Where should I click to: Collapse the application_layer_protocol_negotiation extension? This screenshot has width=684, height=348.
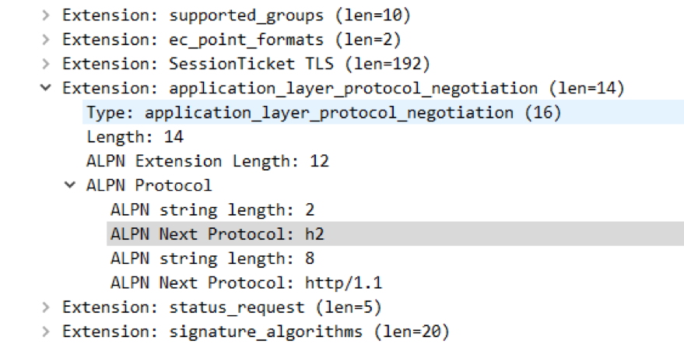46,88
